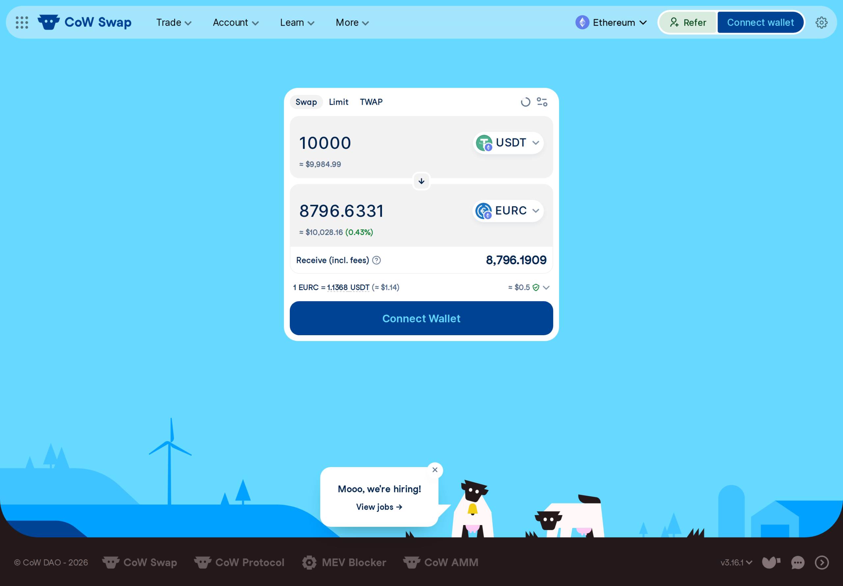Click the footer circled arrow icon
Image resolution: width=843 pixels, height=586 pixels.
822,563
